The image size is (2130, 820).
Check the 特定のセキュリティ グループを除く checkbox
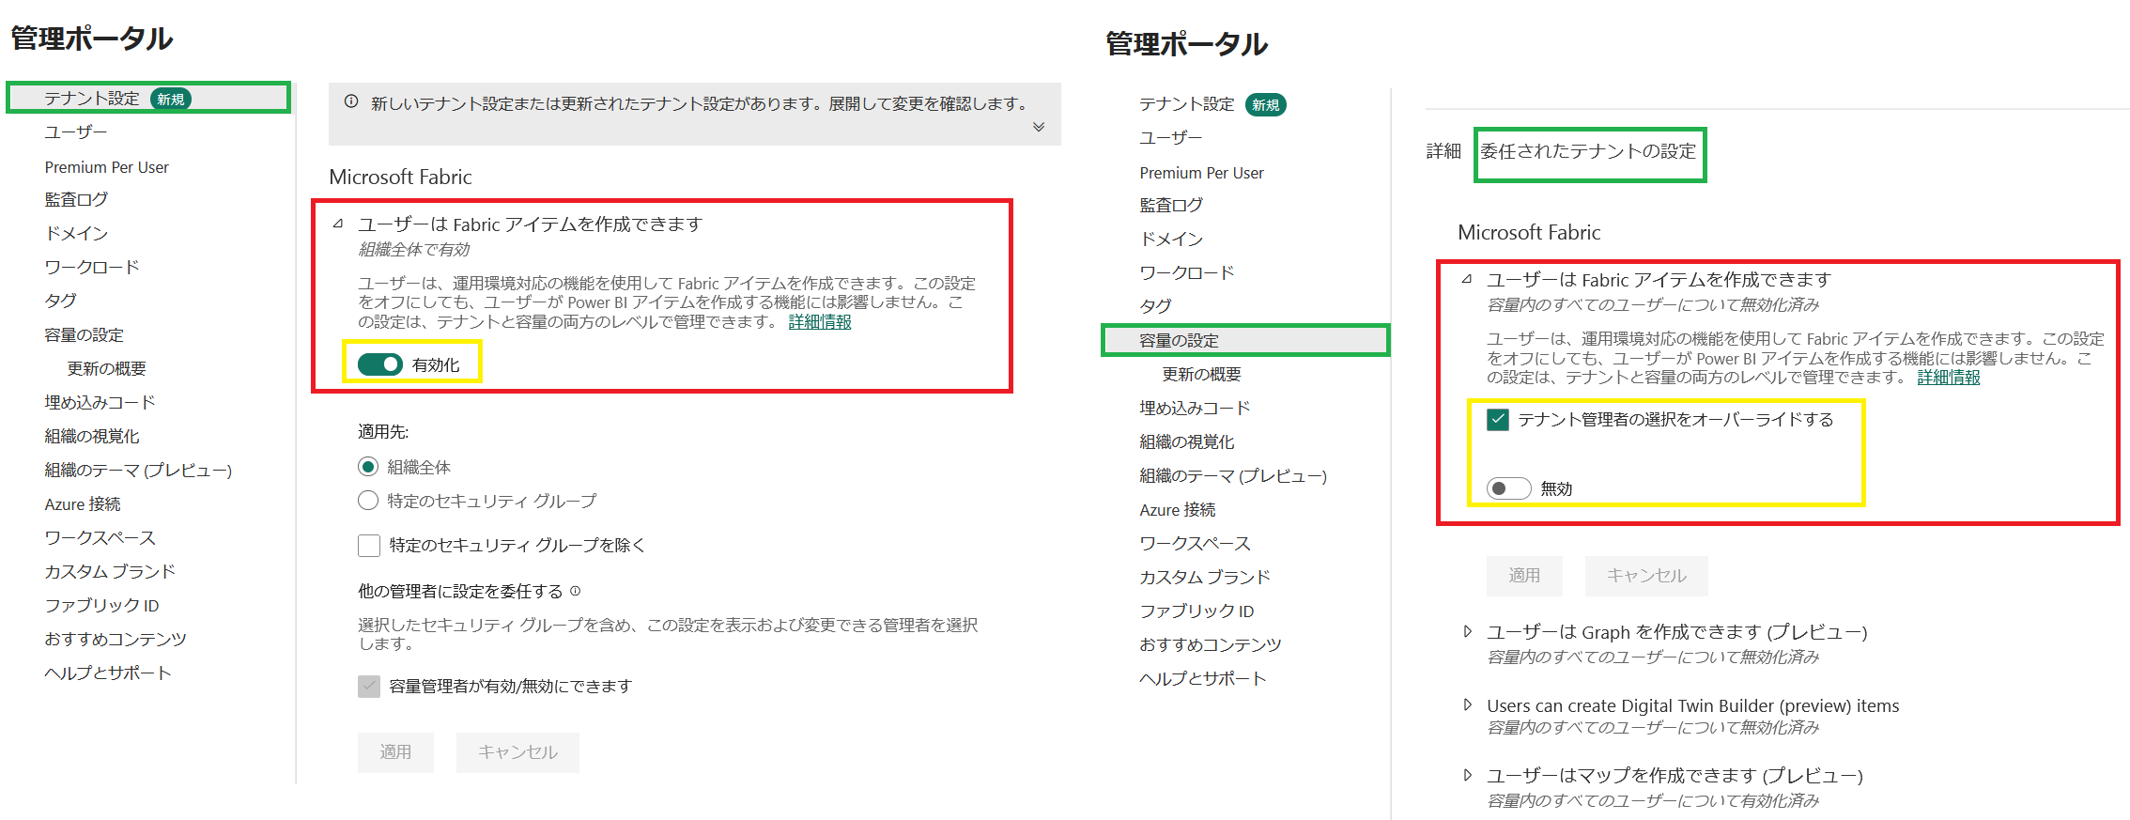tap(369, 546)
